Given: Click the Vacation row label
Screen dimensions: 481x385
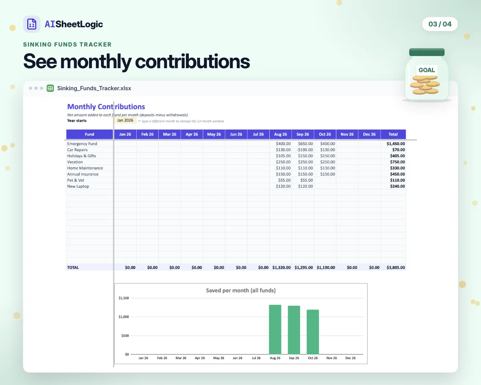Looking at the screenshot, I should click(x=75, y=162).
